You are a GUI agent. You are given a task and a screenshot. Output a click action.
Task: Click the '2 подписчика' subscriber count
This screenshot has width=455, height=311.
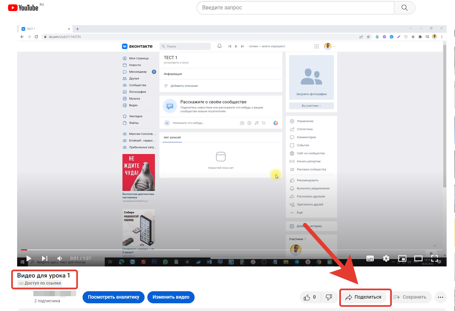coord(47,301)
